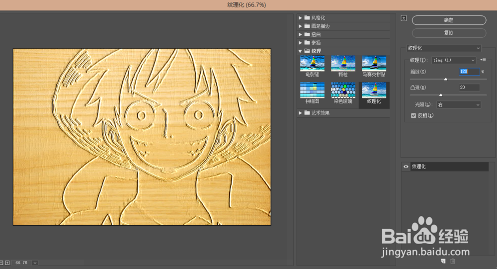Click the 缩放 value input field

[469, 72]
